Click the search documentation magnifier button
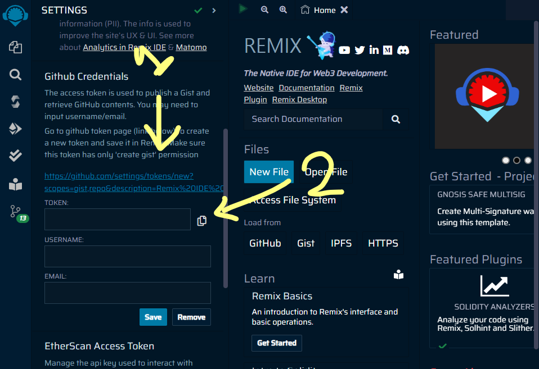Image resolution: width=539 pixels, height=369 pixels. (396, 119)
